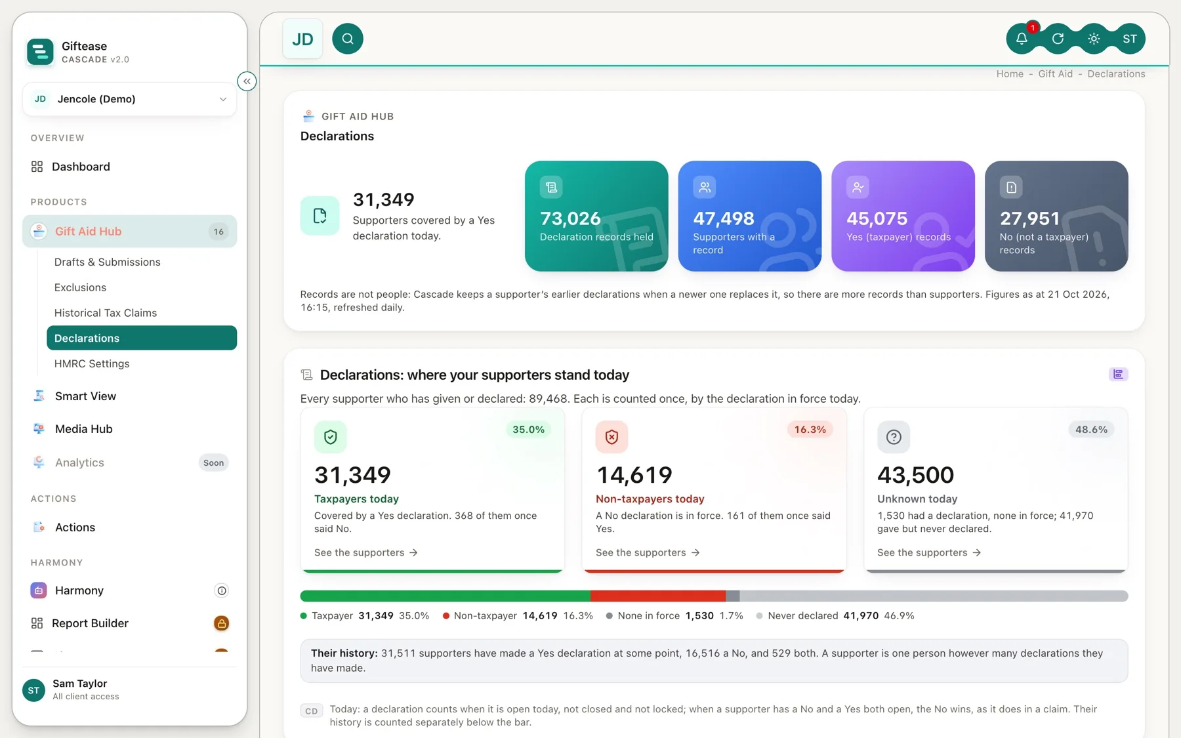The width and height of the screenshot is (1181, 738).
Task: Click the lock icon beside Report Builder
Action: click(222, 623)
